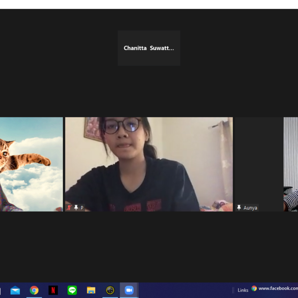Screen dimensions: 298x298
Task: Click the grip handle left of Links
Action: [233, 290]
